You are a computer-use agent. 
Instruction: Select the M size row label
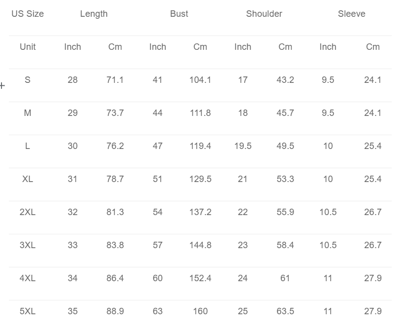click(28, 113)
